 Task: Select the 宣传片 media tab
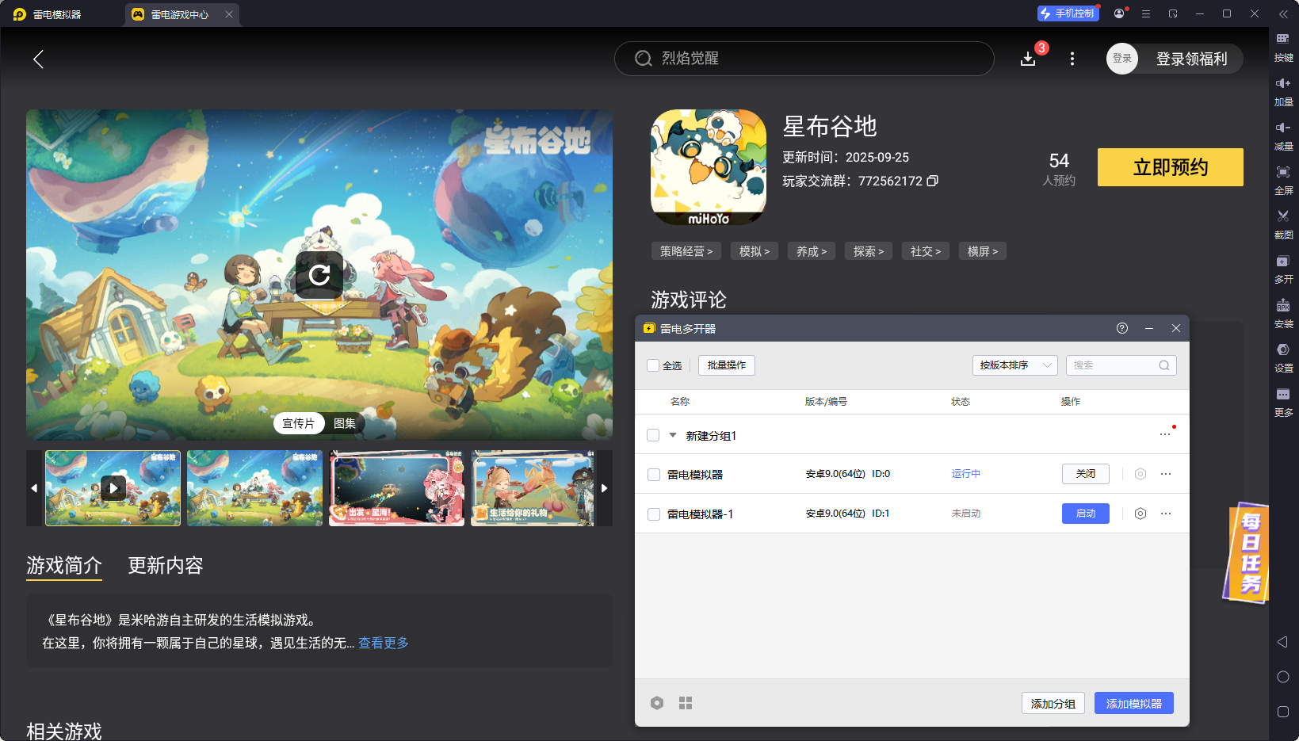tap(299, 423)
